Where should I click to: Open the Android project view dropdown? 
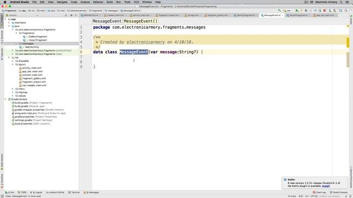(22, 15)
